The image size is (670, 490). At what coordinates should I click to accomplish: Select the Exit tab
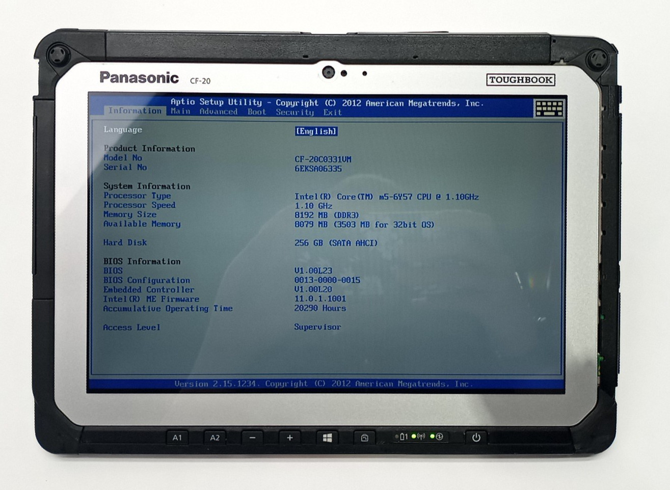332,113
